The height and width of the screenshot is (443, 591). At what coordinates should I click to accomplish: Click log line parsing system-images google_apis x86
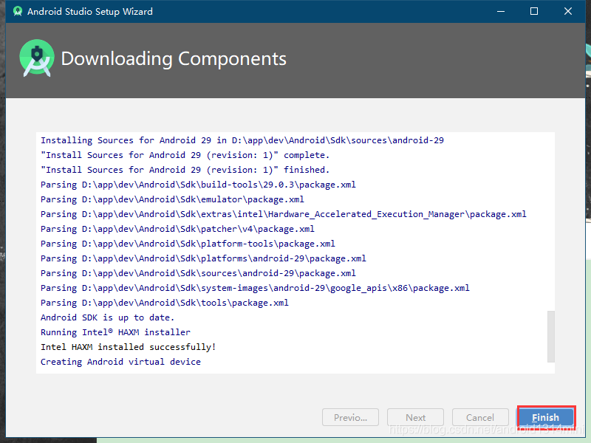click(x=255, y=288)
